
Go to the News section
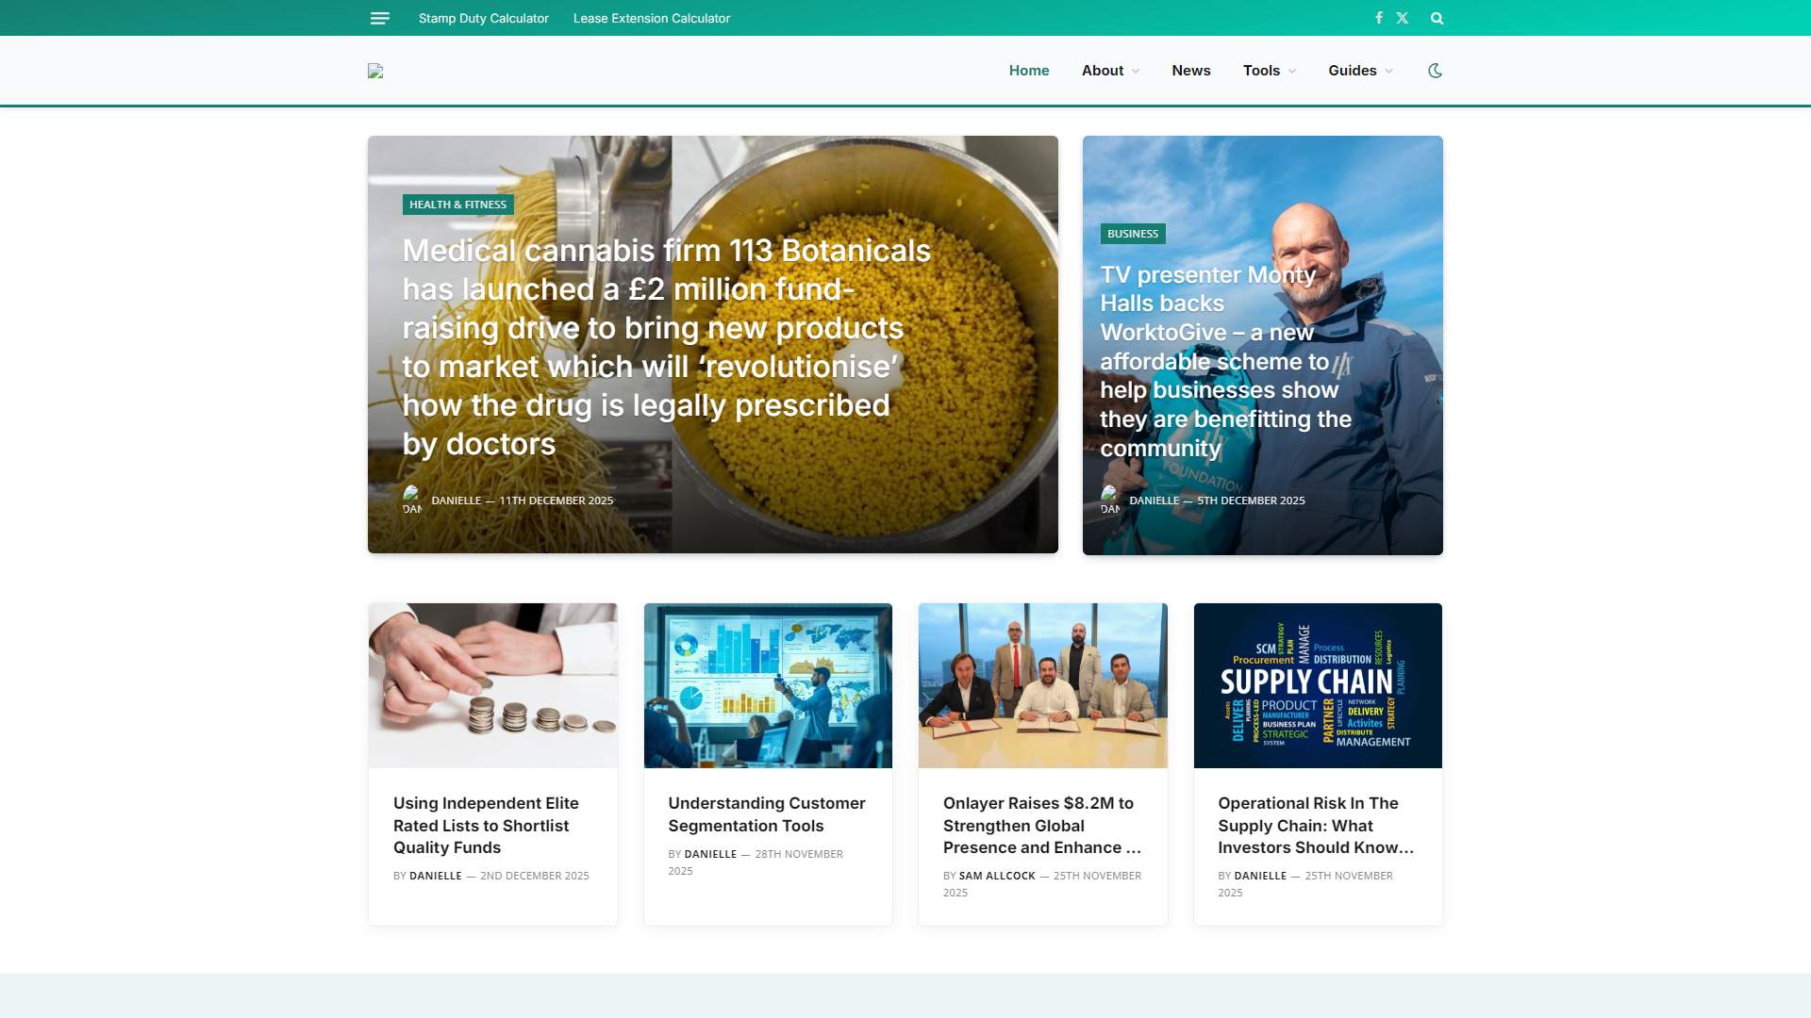tap(1191, 70)
